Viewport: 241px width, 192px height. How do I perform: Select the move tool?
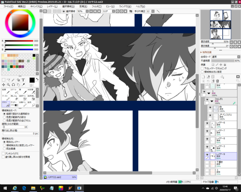point(4,85)
